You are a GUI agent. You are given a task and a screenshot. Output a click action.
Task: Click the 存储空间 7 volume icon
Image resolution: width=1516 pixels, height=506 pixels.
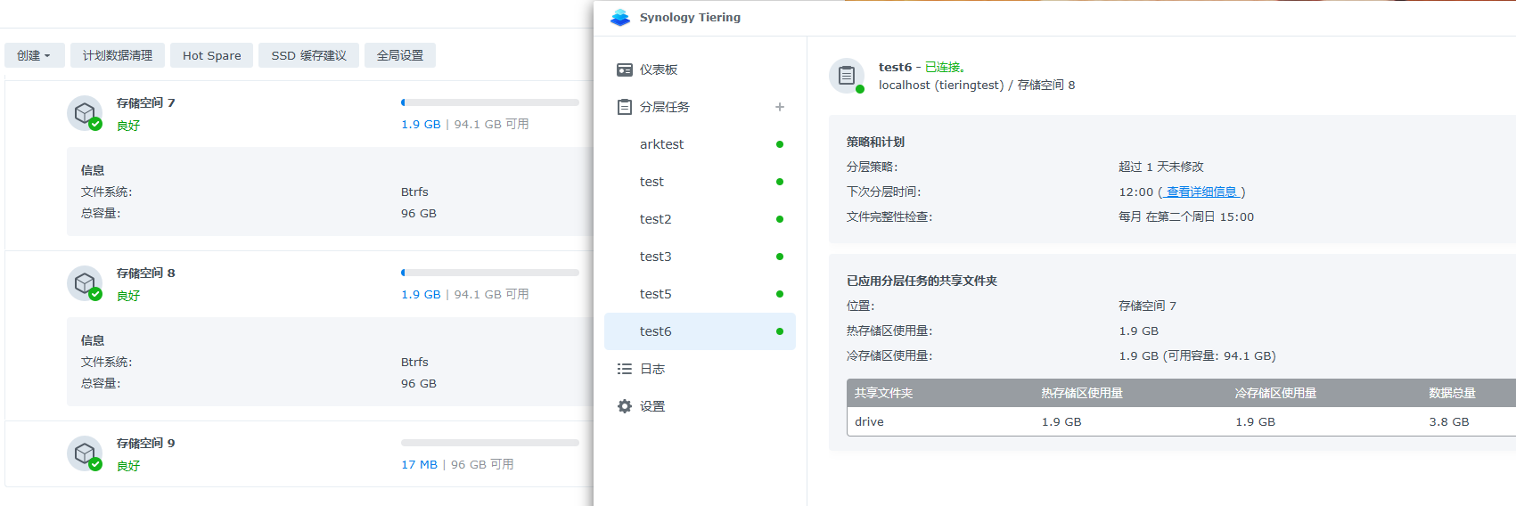click(85, 113)
